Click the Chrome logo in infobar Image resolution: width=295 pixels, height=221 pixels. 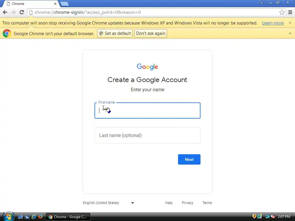pyautogui.click(x=7, y=33)
